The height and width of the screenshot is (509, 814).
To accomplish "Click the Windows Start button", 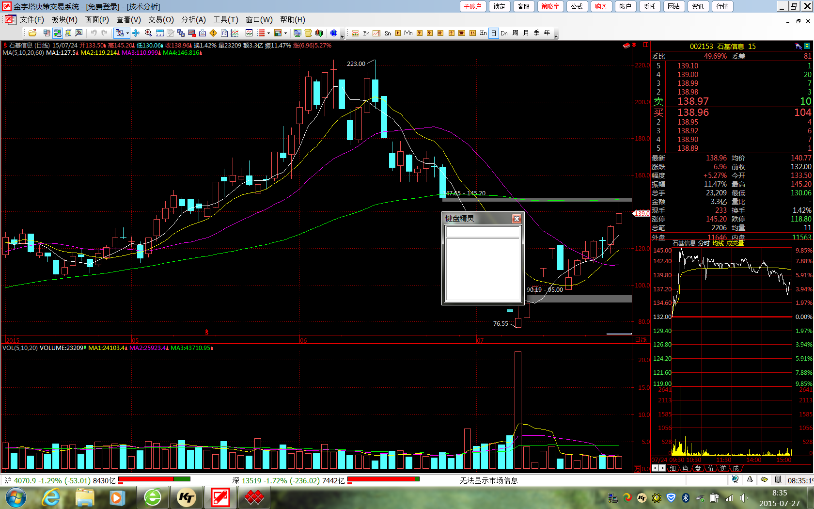I will point(16,498).
